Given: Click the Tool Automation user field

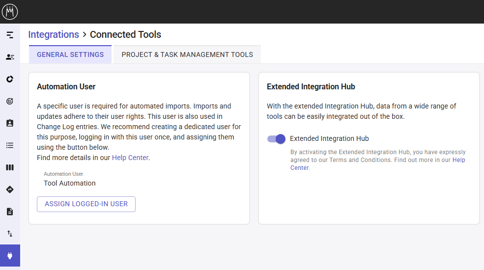Looking at the screenshot, I should click(70, 184).
